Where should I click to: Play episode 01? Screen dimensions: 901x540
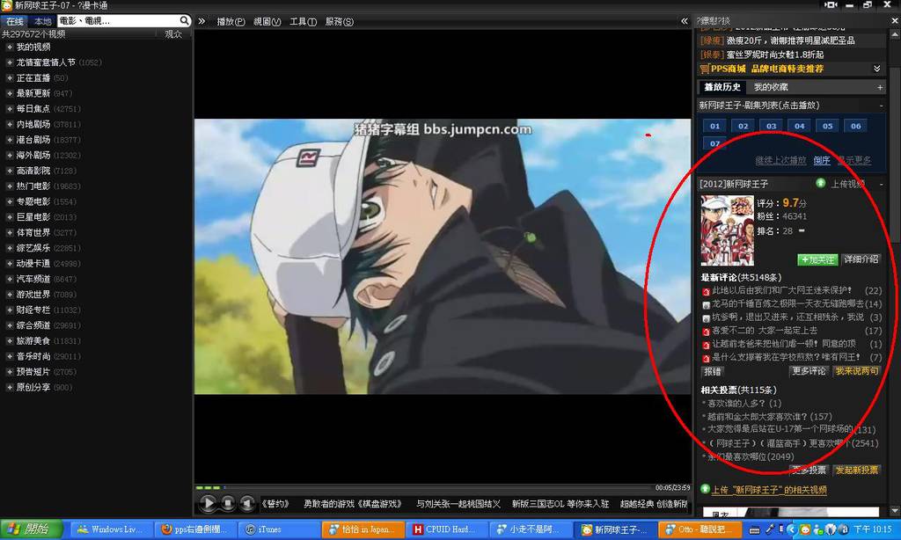point(714,127)
